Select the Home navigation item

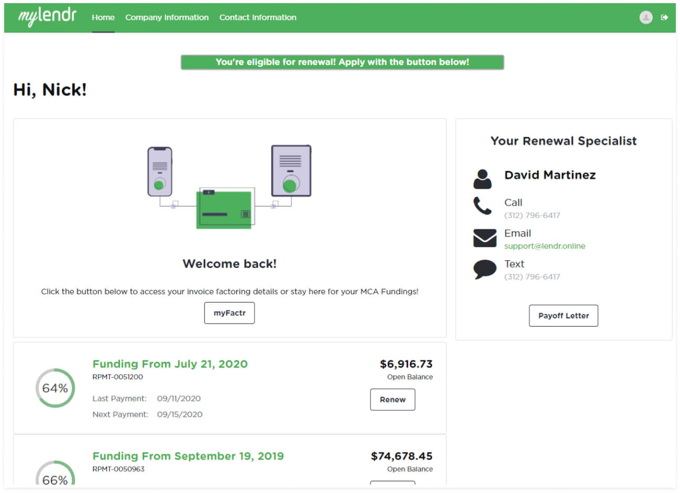pyautogui.click(x=103, y=17)
